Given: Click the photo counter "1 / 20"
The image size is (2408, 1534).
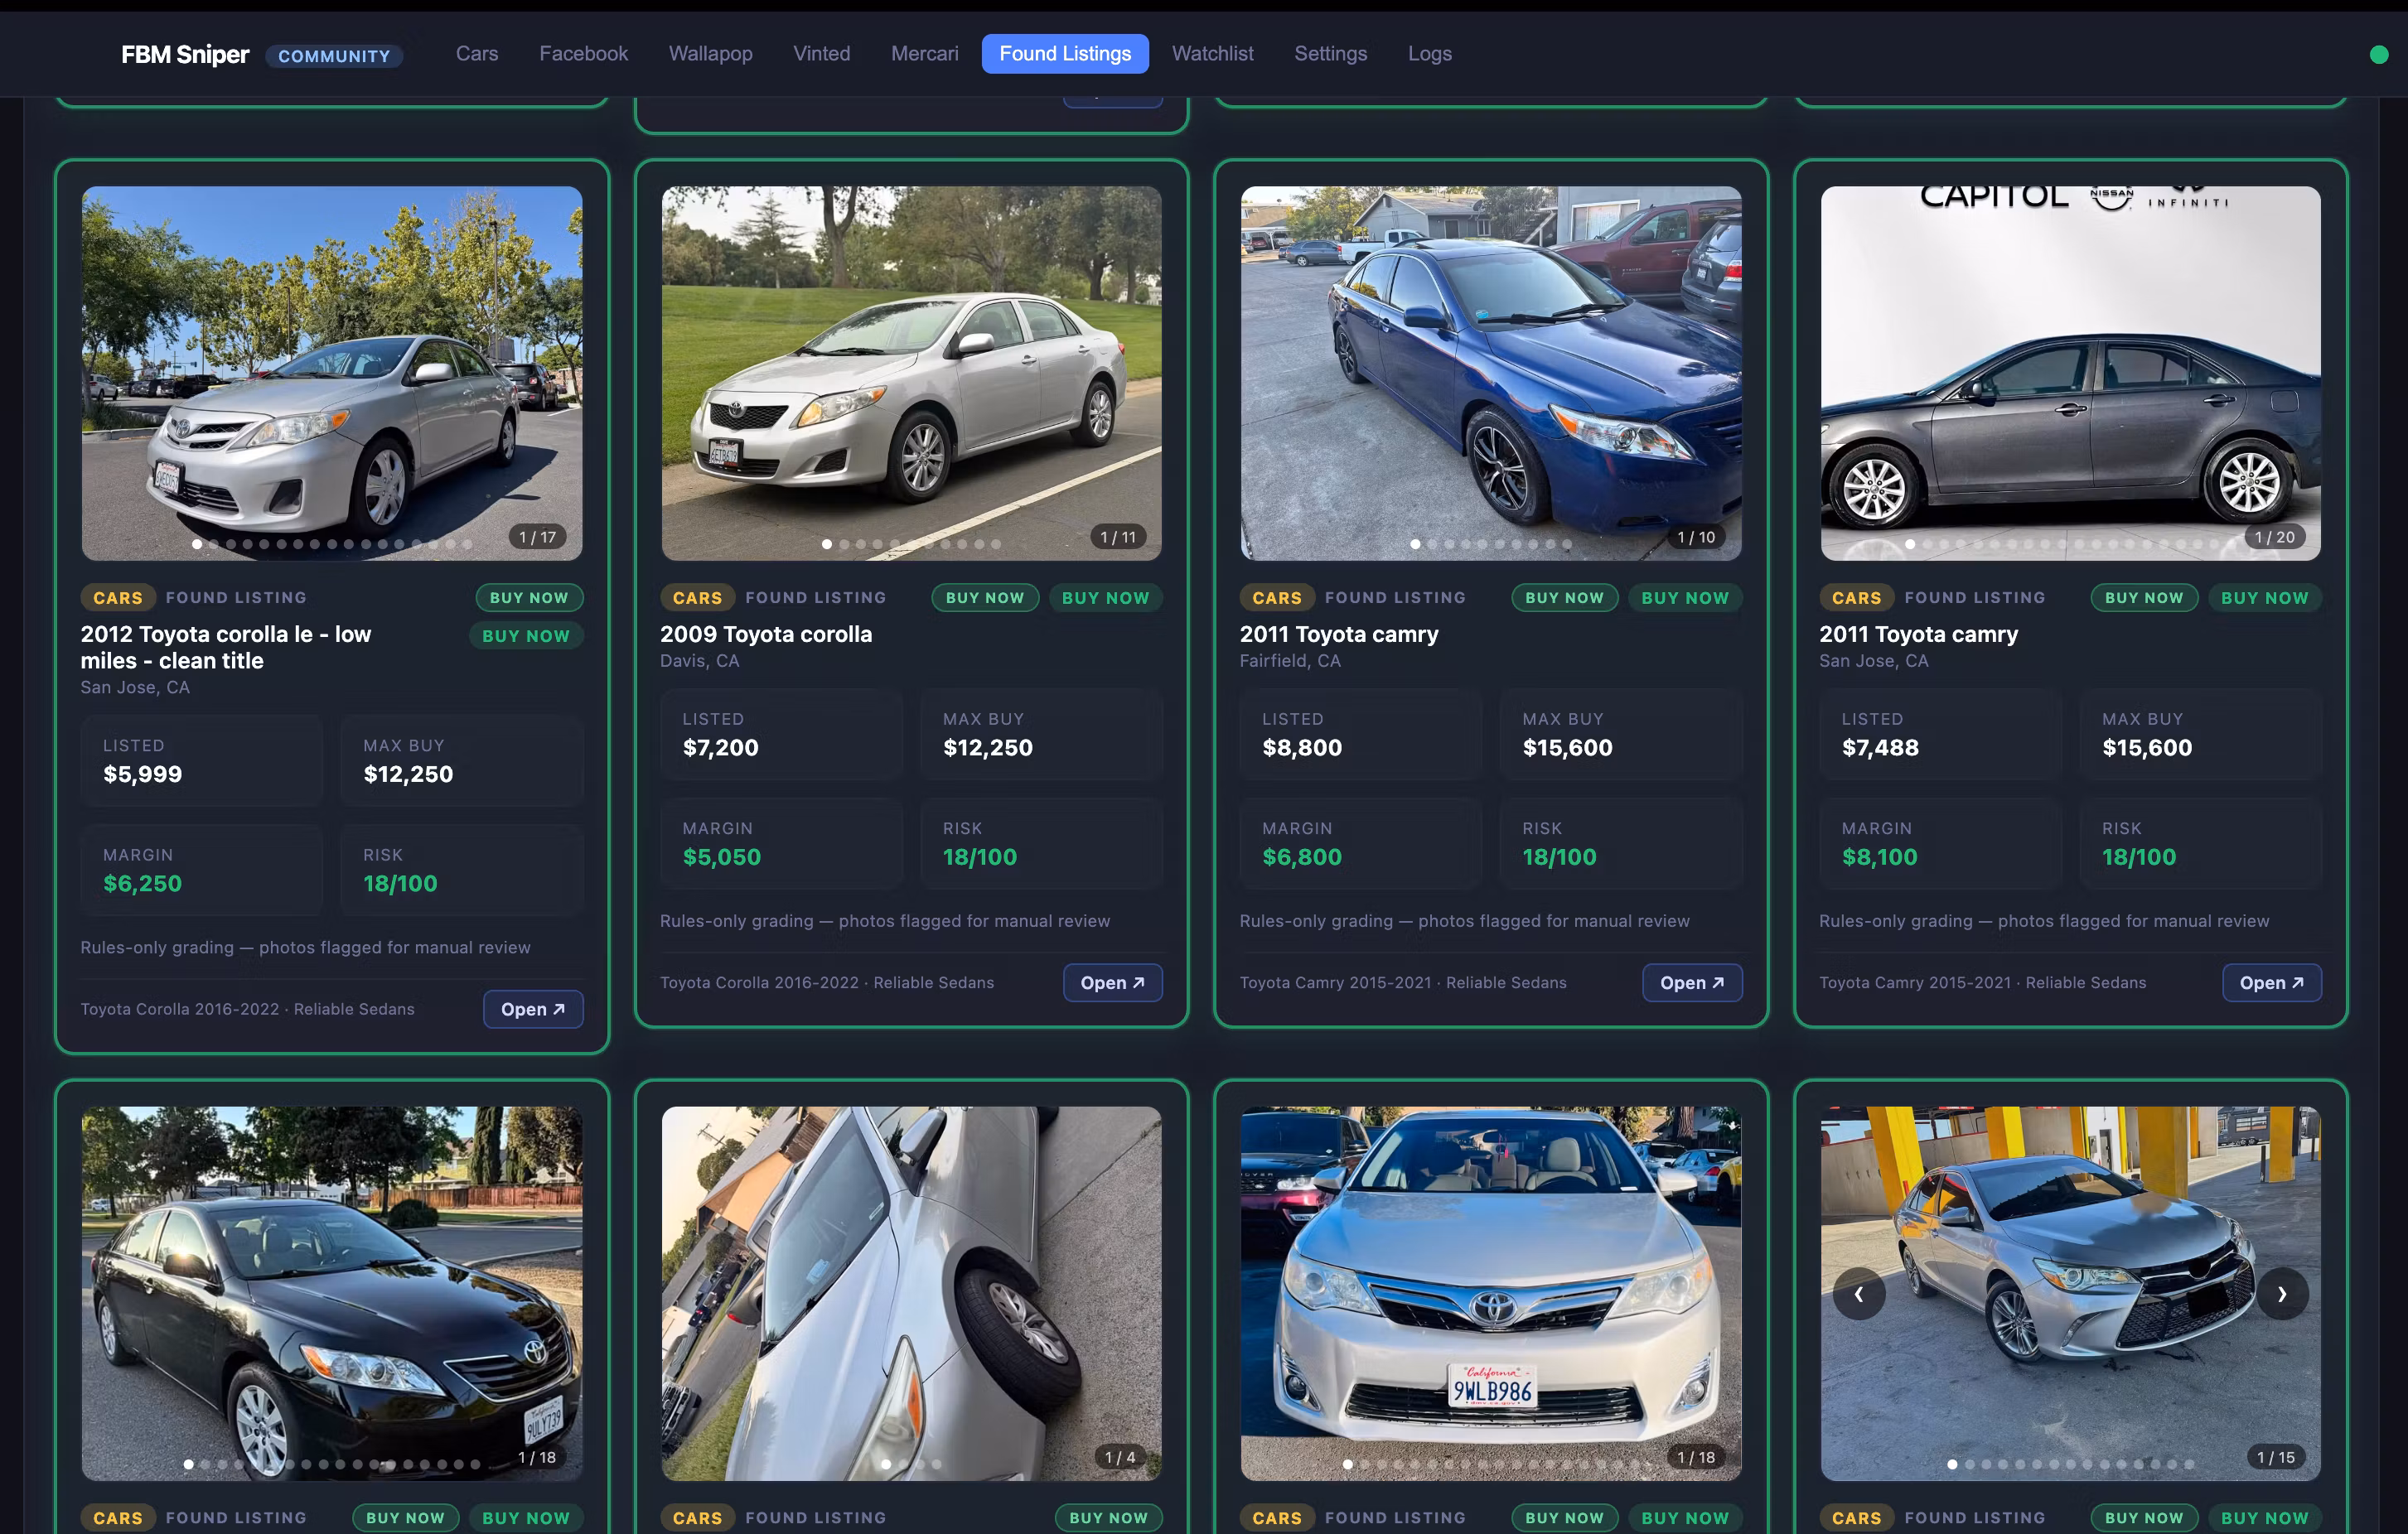Looking at the screenshot, I should coord(2275,538).
